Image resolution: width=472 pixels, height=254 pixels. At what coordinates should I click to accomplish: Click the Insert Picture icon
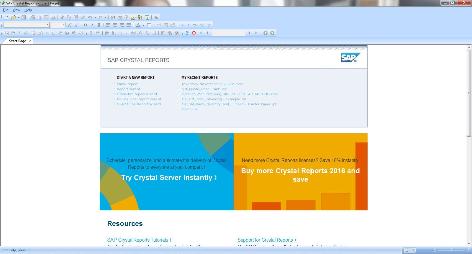[60, 33]
